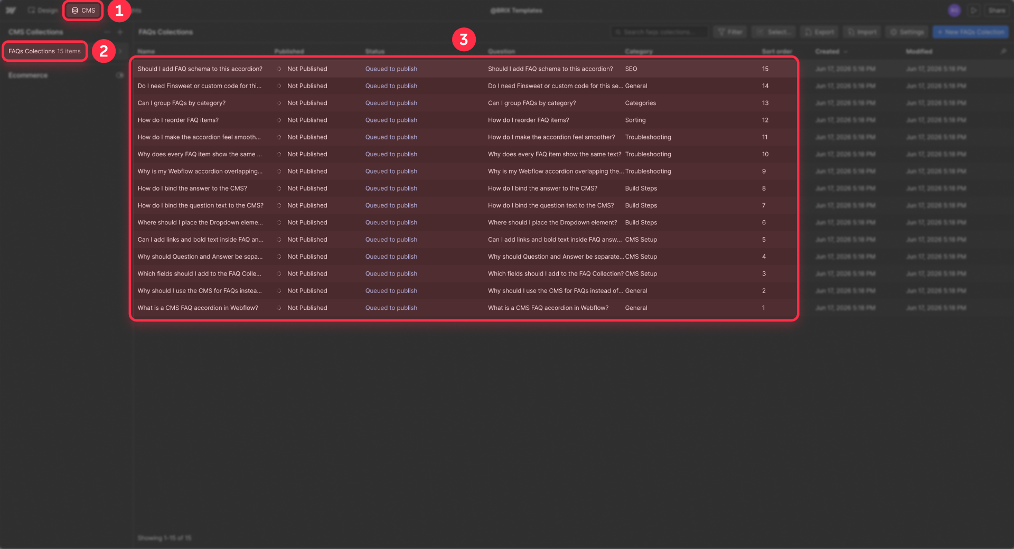Toggle the Ecommerce switch in sidebar

pos(120,75)
